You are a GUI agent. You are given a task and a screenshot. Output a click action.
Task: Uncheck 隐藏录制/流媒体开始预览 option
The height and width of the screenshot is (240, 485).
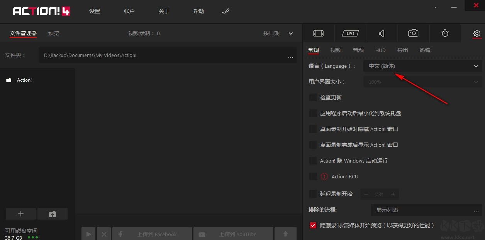[313, 225]
